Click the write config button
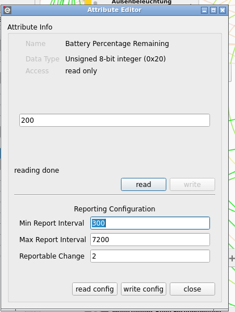235x312 pixels. point(144,289)
